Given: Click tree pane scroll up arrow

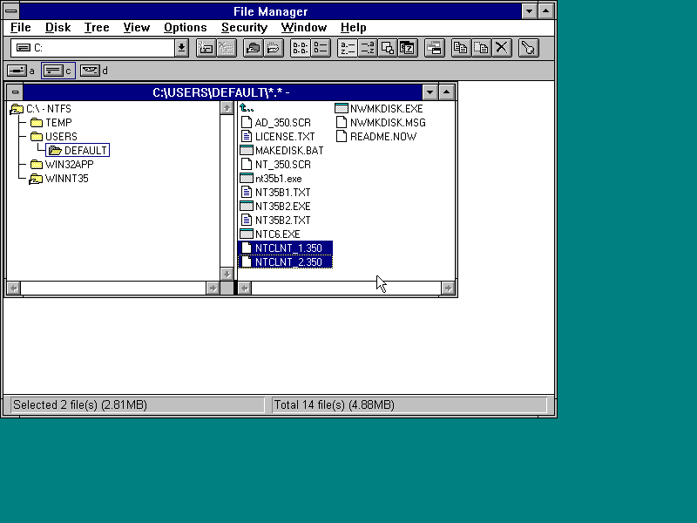Looking at the screenshot, I should [227, 108].
